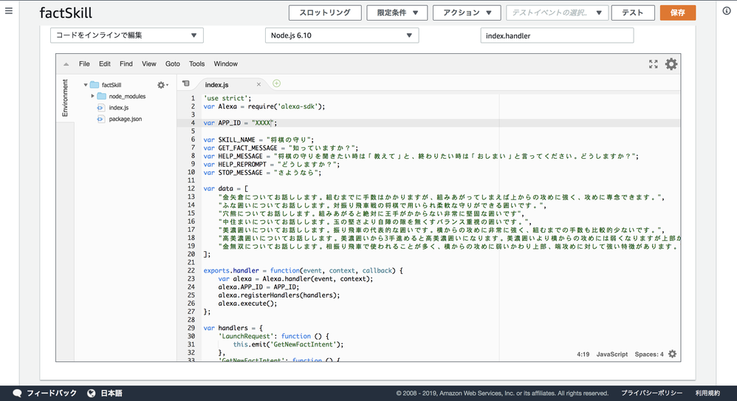Open the コードをインラインで編集 dropdown

pyautogui.click(x=127, y=35)
